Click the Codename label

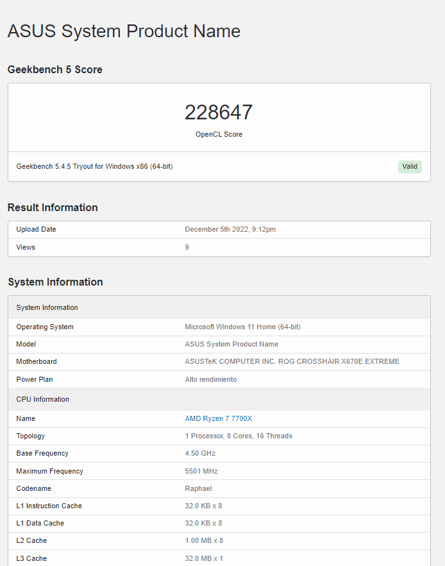[x=33, y=488]
